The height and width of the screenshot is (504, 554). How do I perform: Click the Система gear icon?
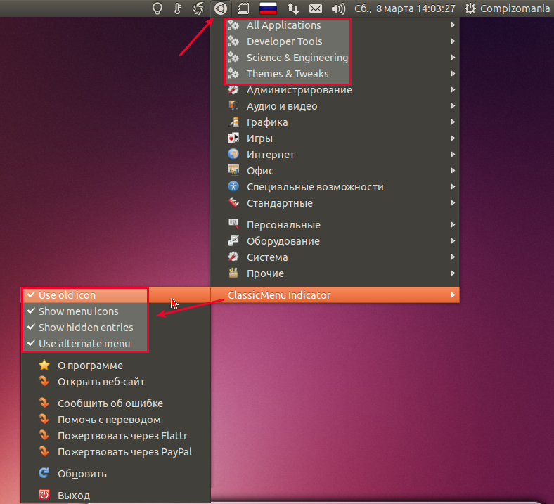point(233,257)
